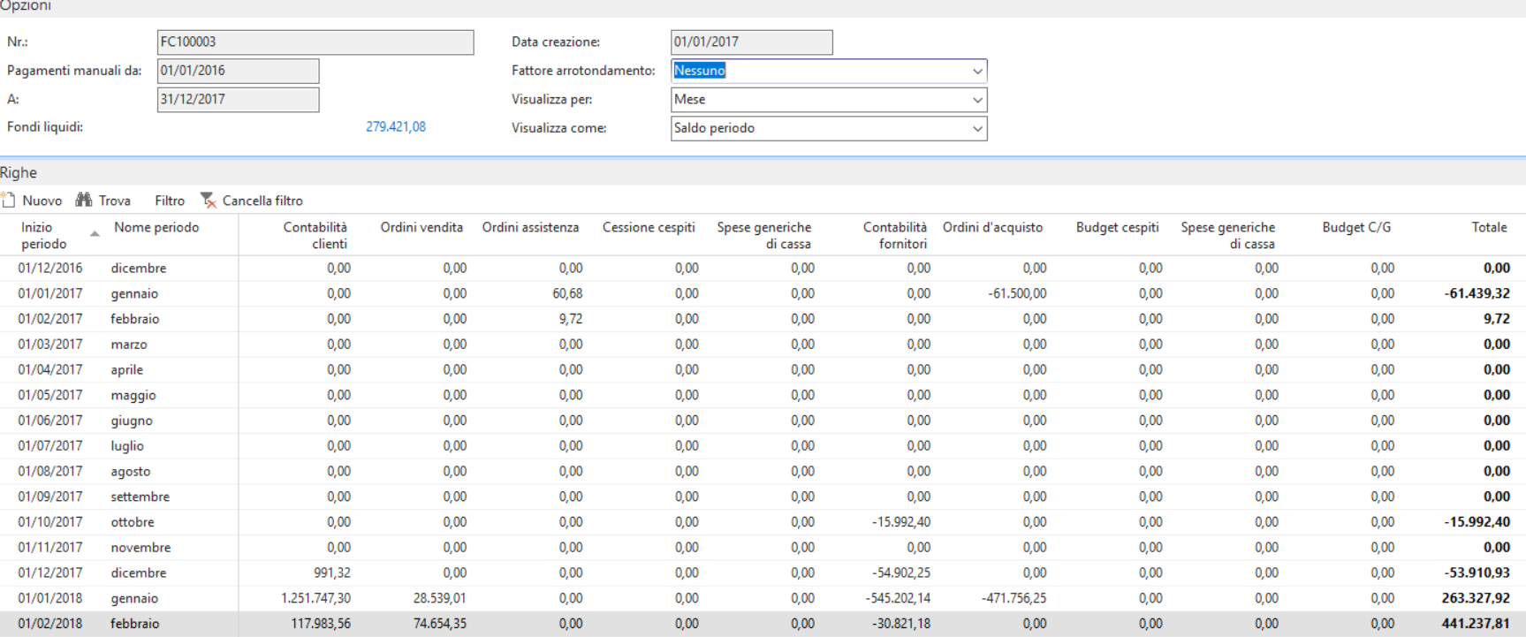This screenshot has width=1526, height=637.
Task: Click the Fondi liquidi value 279.421,08
Action: pos(396,127)
